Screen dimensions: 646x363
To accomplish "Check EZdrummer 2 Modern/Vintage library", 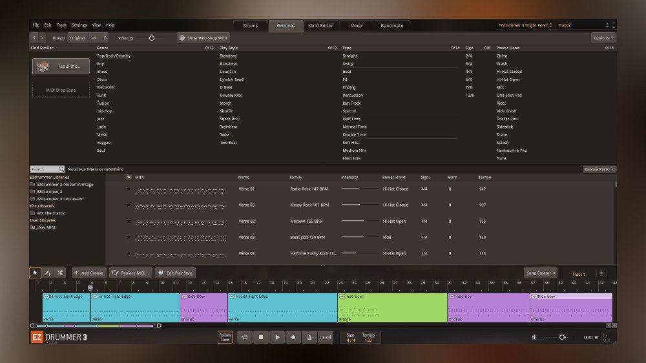I will click(32, 185).
